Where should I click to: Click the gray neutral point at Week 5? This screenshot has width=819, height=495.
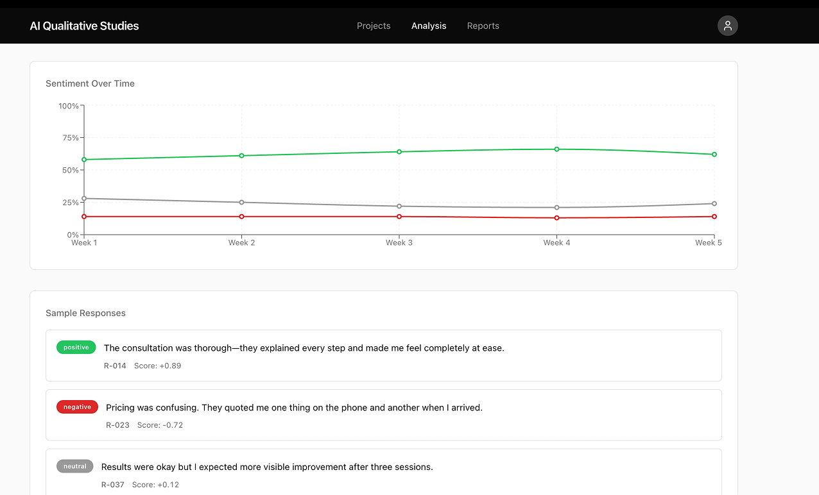[x=714, y=204]
